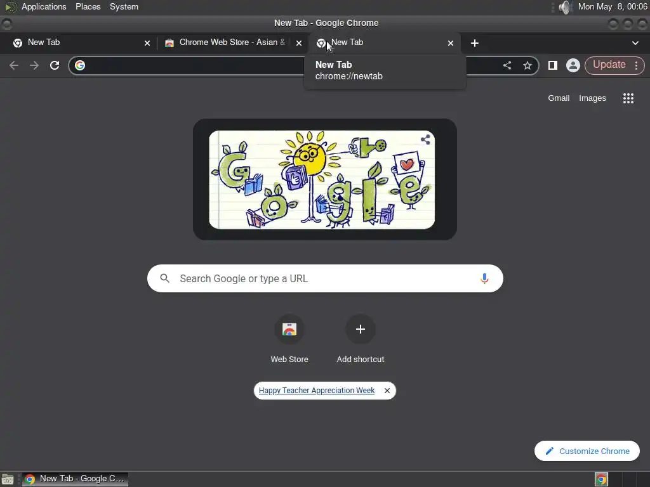Image resolution: width=650 pixels, height=487 pixels.
Task: Close the active third New Tab
Action: 451,43
